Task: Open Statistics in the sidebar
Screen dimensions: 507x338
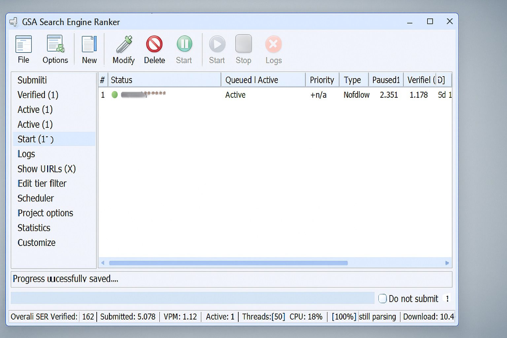Action: pos(34,228)
